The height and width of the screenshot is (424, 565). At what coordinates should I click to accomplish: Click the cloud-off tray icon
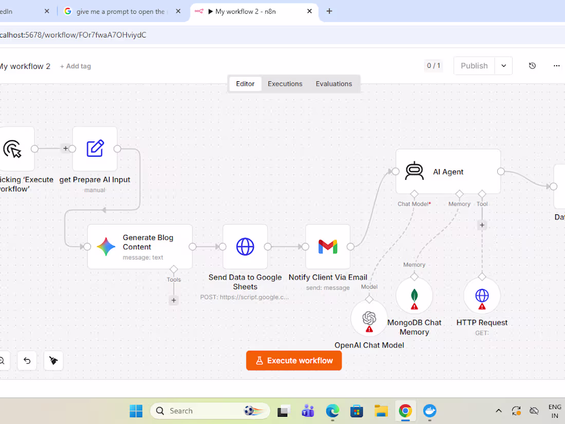[534, 411]
